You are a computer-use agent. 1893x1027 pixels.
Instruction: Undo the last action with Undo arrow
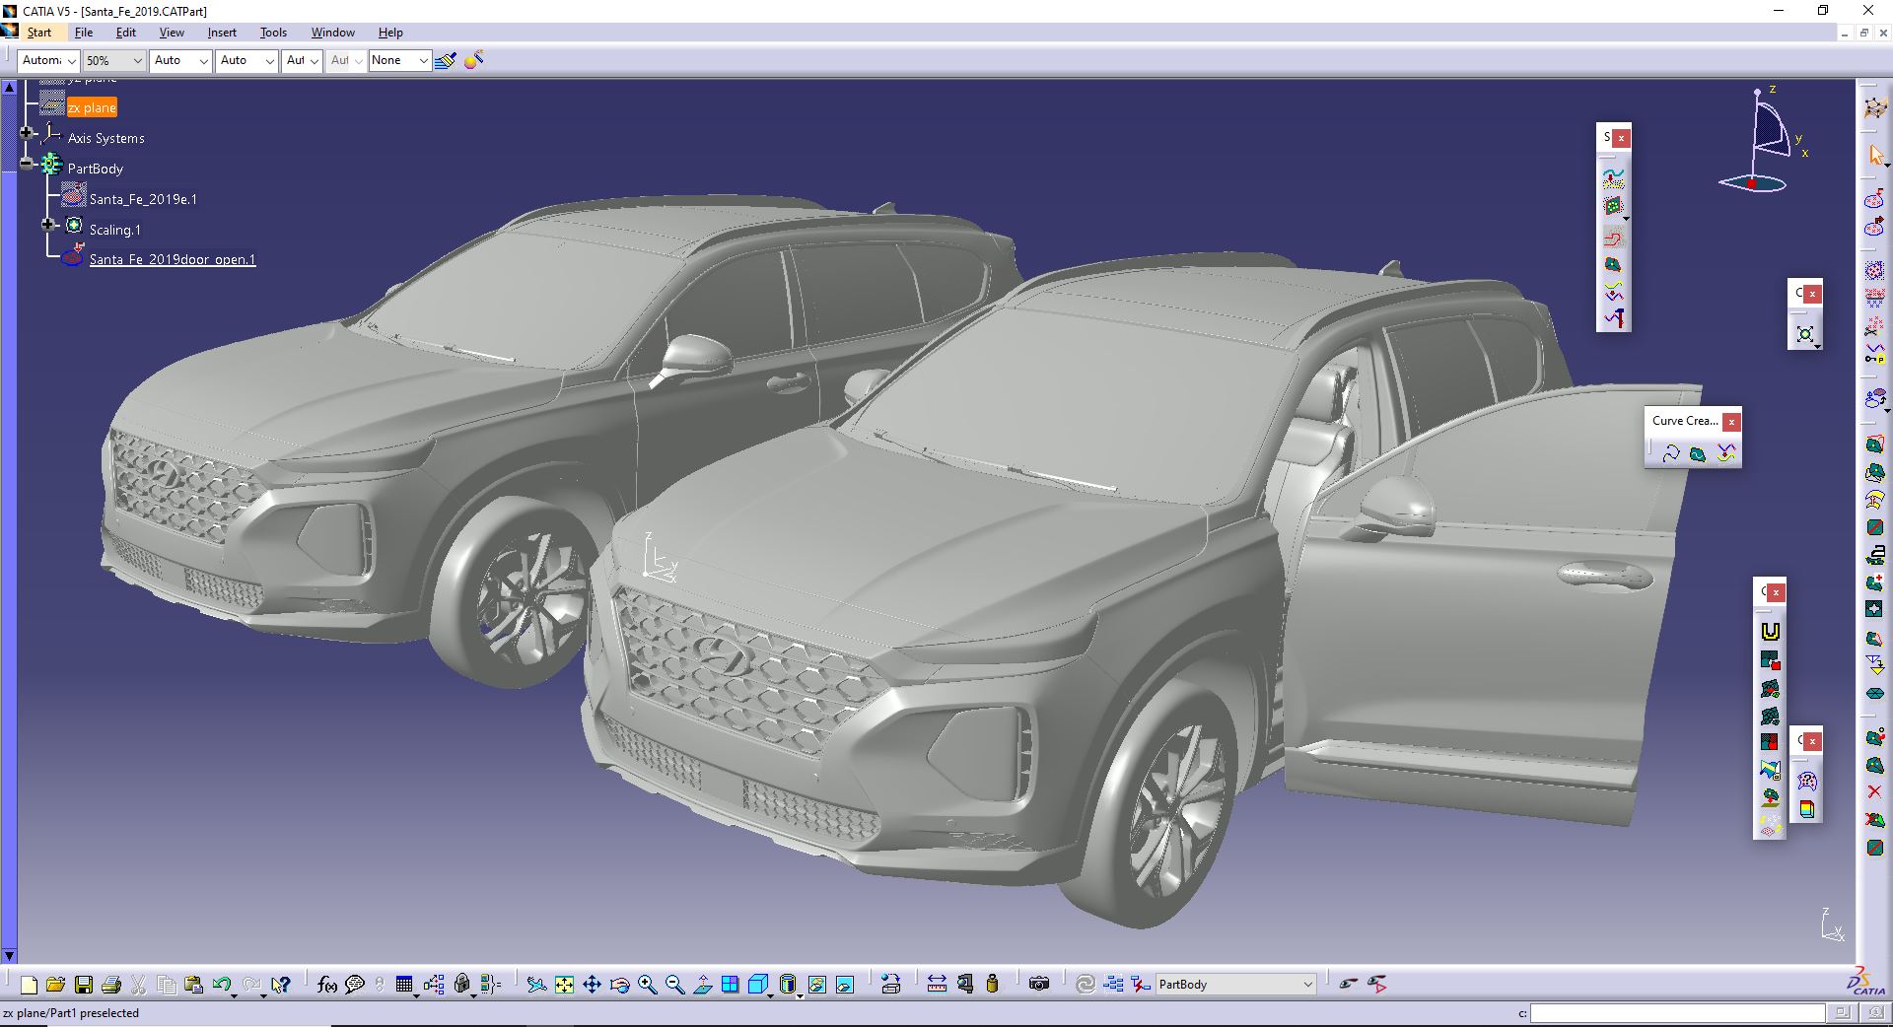click(222, 984)
